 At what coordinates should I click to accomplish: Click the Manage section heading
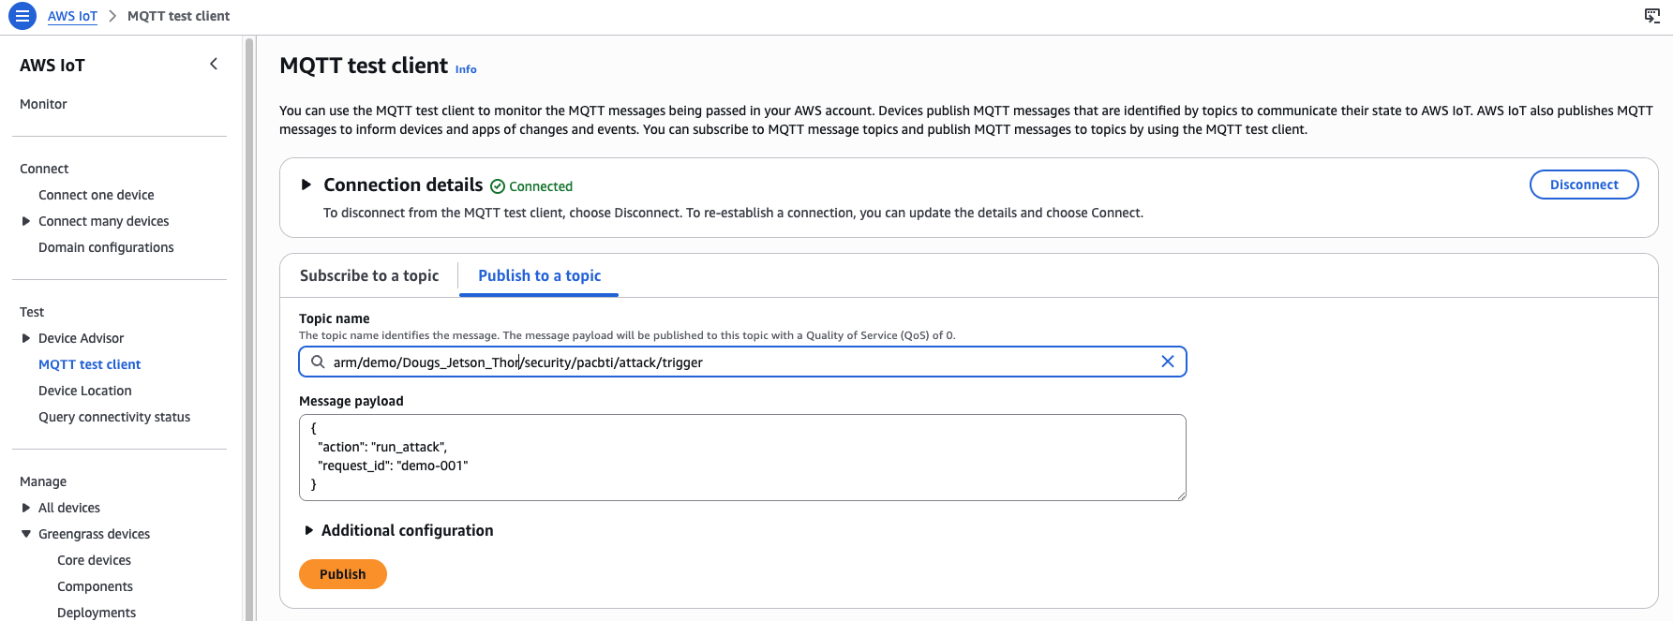pyautogui.click(x=43, y=481)
